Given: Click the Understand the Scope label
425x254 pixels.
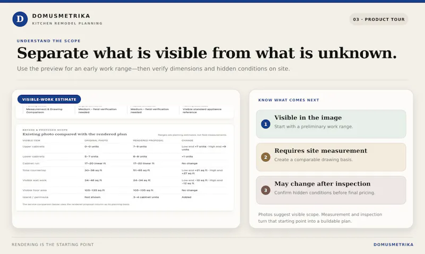Looking at the screenshot, I should pyautogui.click(x=48, y=41).
